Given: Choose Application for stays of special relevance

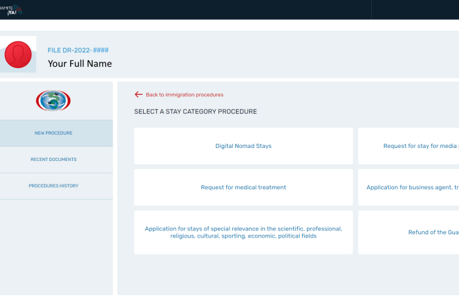Looking at the screenshot, I should point(243,232).
